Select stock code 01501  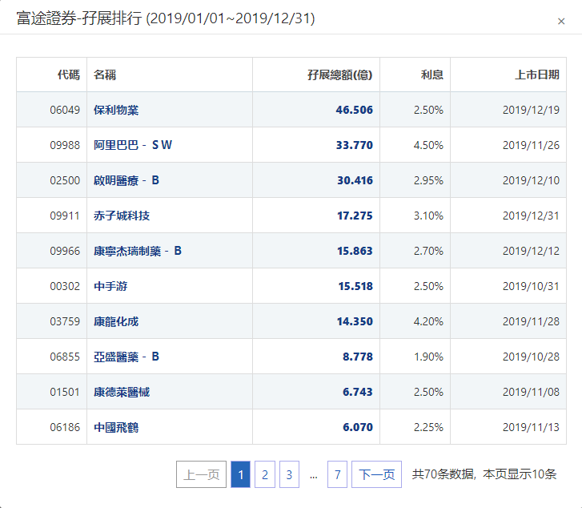tap(65, 392)
